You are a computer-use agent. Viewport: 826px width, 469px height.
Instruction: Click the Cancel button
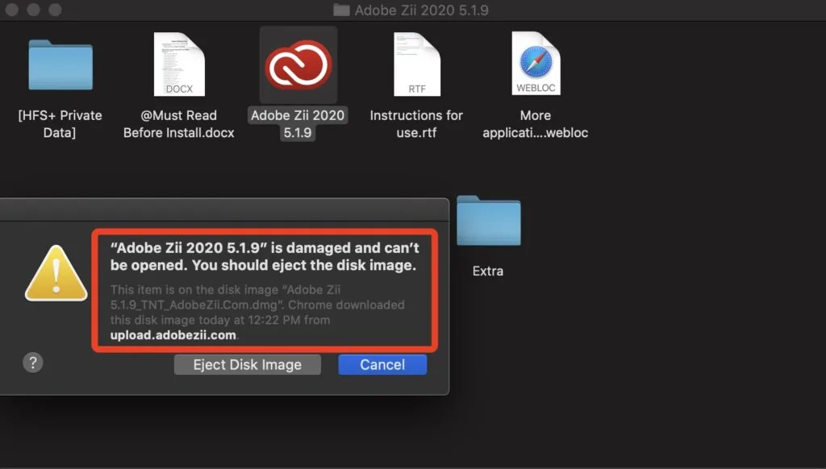pyautogui.click(x=382, y=365)
